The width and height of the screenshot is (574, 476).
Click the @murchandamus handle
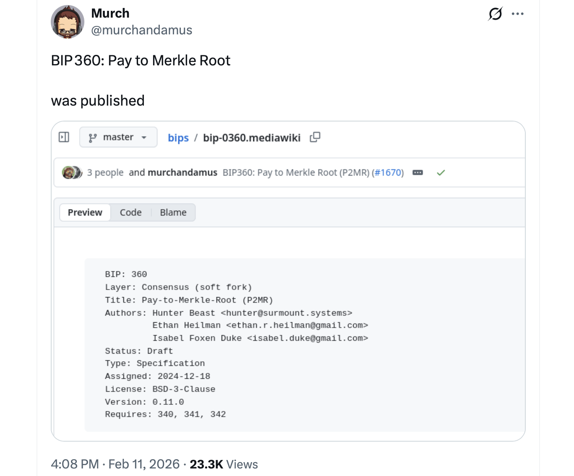coord(141,30)
